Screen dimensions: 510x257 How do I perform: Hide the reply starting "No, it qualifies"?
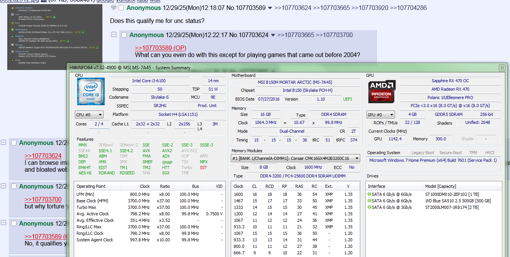pos(3,223)
